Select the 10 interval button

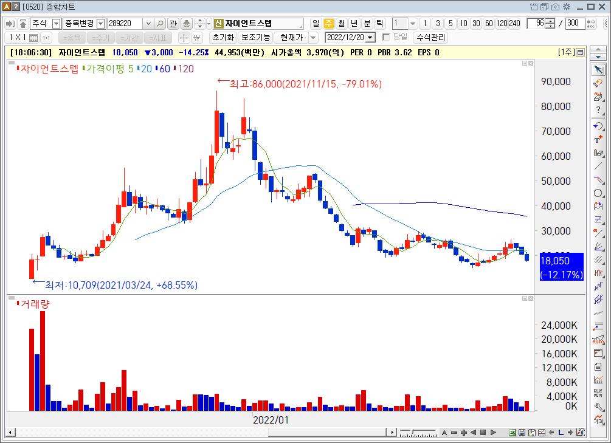(463, 23)
